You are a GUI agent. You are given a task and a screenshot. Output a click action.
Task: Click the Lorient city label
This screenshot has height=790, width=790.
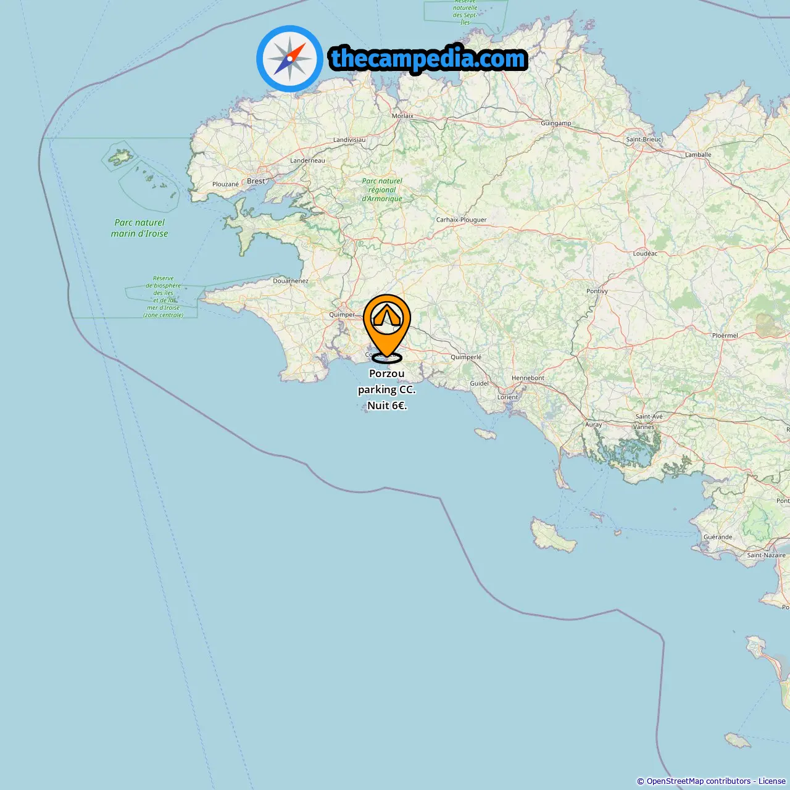[x=508, y=397]
